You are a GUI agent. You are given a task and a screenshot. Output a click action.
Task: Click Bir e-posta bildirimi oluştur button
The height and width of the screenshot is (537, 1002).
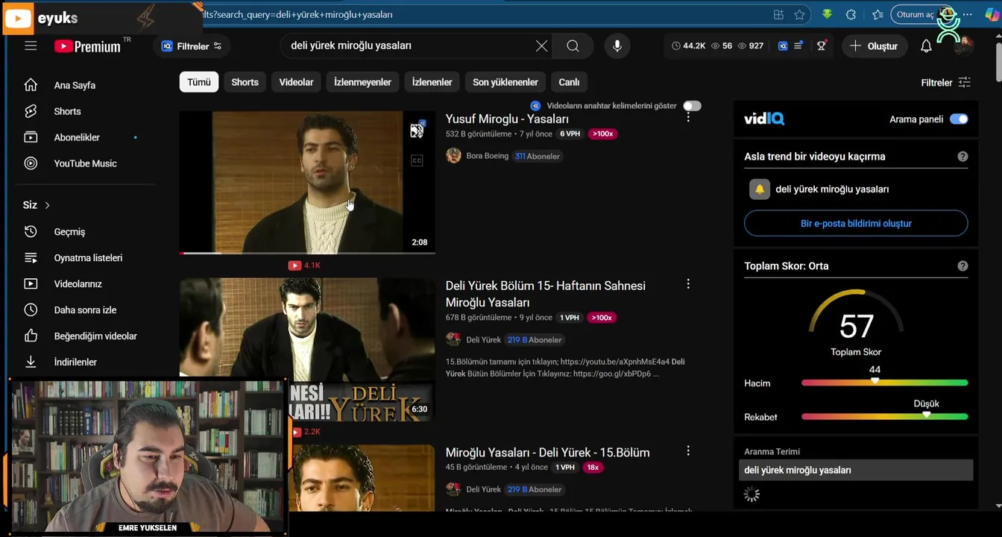[x=856, y=223]
